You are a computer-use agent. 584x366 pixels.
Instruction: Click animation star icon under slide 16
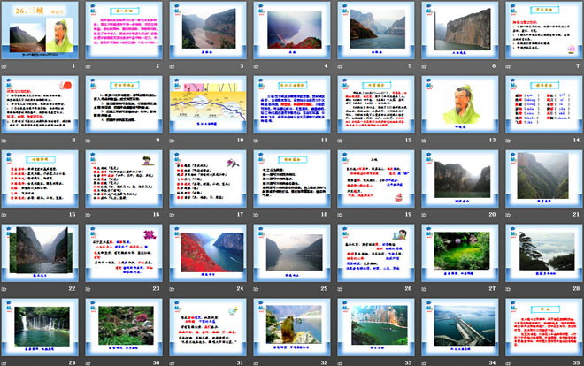88,215
